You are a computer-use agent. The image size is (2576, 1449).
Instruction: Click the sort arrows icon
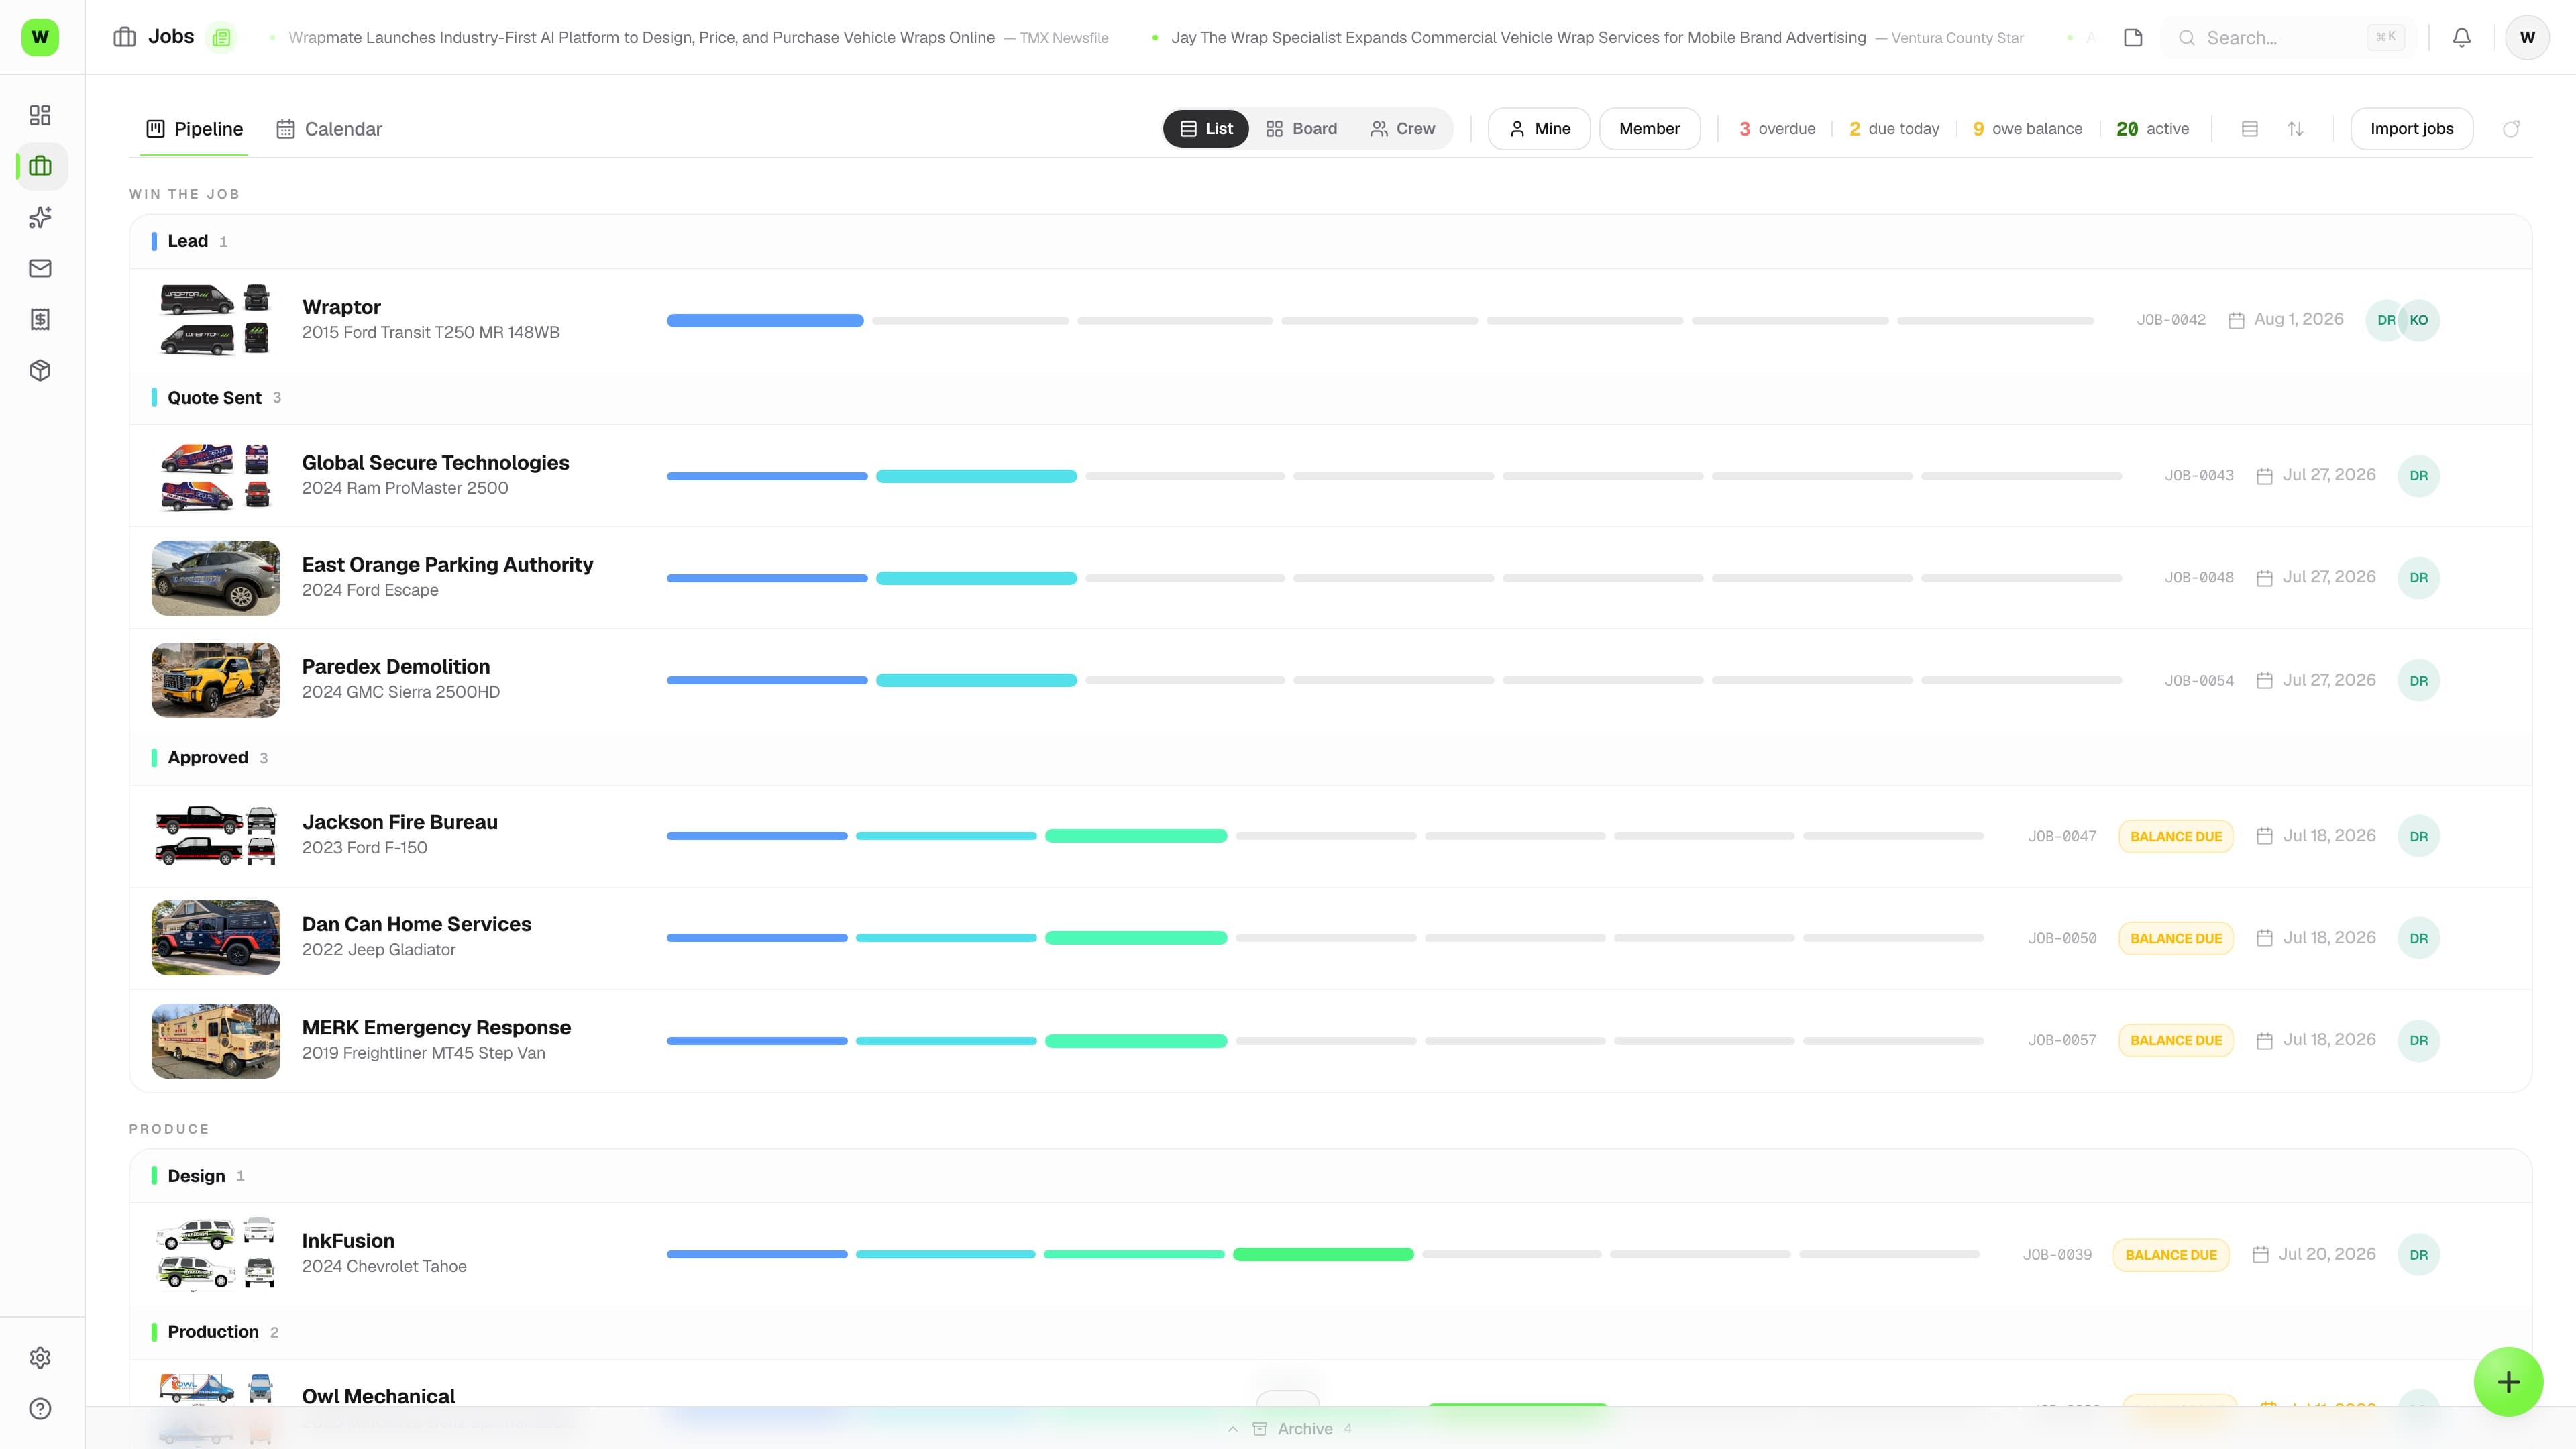2296,129
